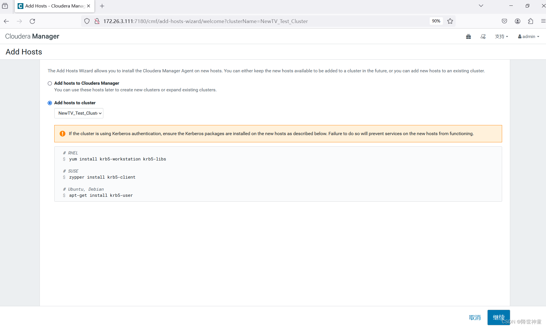Viewport: 546px width, 327px height.
Task: Click the 'yum install krb5-workstation krb5-libs' command
Action: pos(118,159)
